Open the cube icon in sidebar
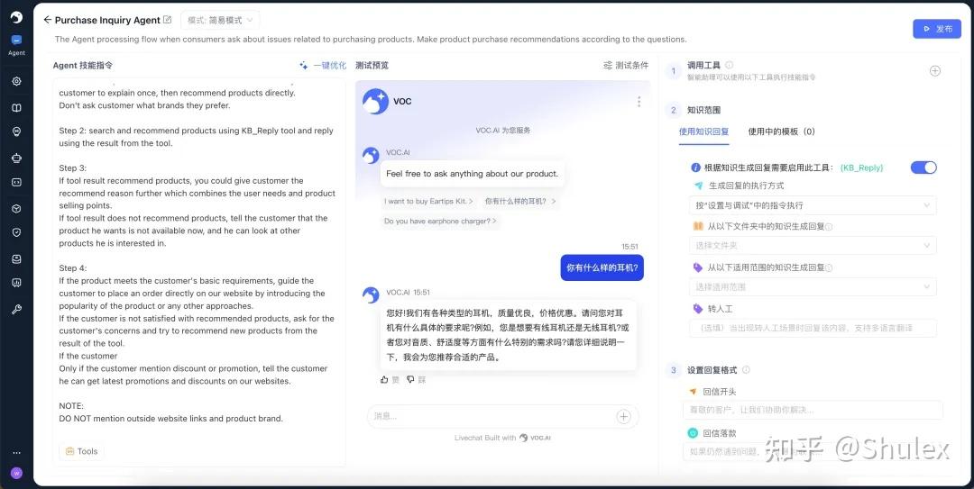The width and height of the screenshot is (974, 489). 17,209
